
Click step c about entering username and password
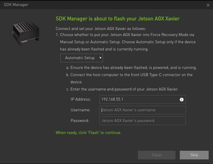point(122,89)
